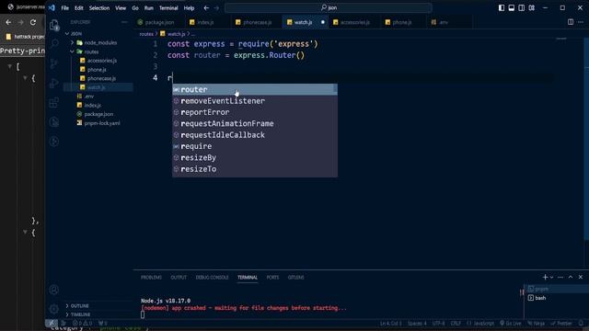Image resolution: width=589 pixels, height=331 pixels.
Task: Go forward with the title bar arrow
Action: click(216, 8)
